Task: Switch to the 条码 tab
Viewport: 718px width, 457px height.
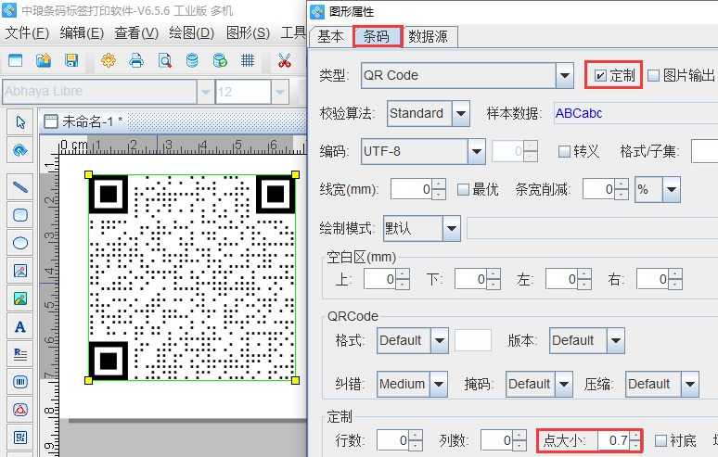Action: click(x=377, y=36)
